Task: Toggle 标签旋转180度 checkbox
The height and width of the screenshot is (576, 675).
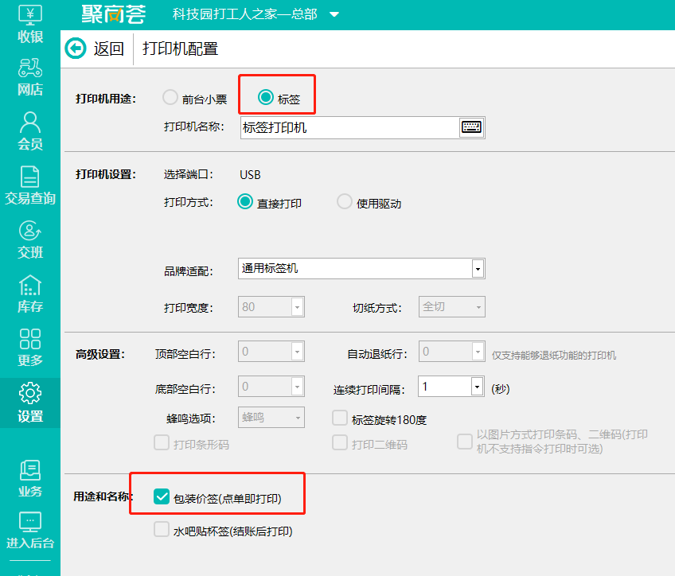Action: pos(340,418)
